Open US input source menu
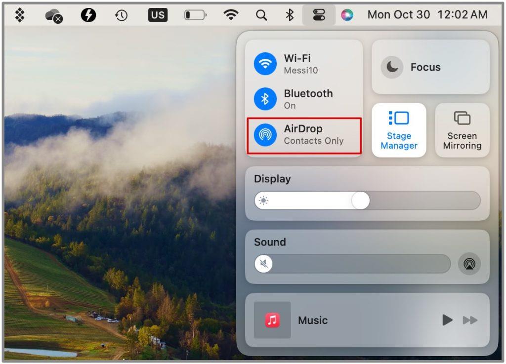The image size is (506, 364). point(158,15)
